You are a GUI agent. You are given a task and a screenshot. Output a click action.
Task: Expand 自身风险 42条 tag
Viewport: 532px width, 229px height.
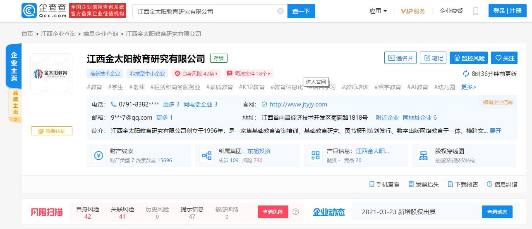click(x=196, y=74)
